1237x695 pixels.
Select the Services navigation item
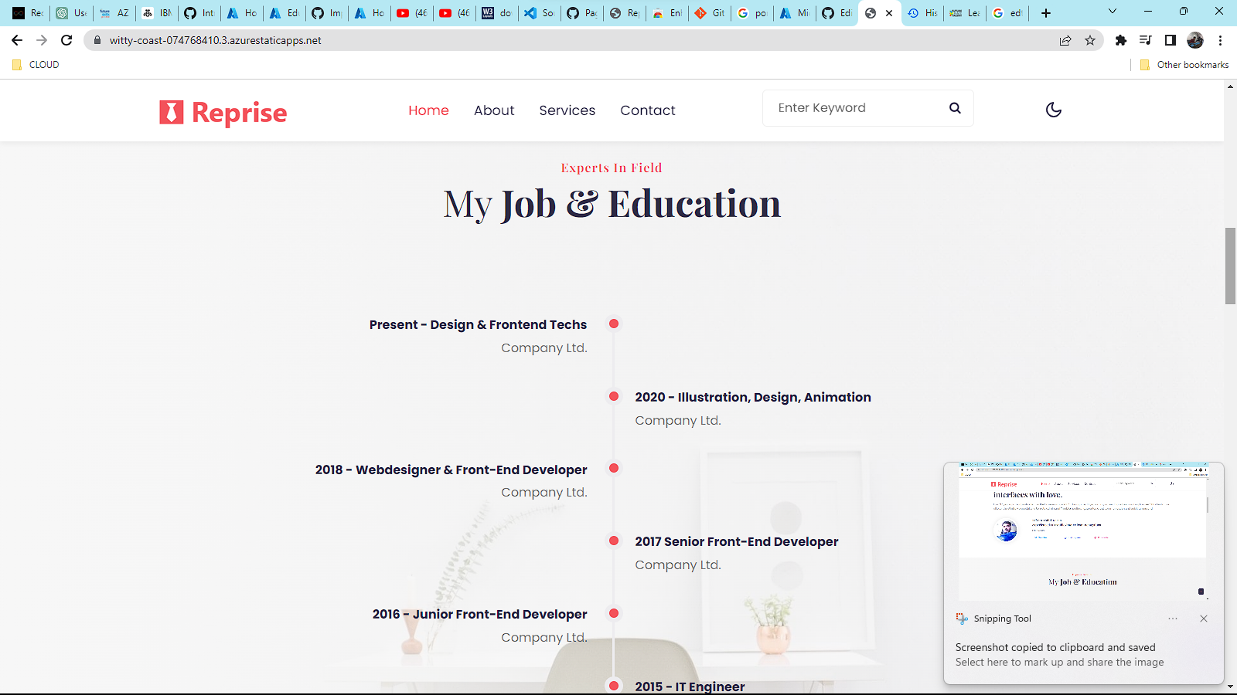pyautogui.click(x=567, y=110)
